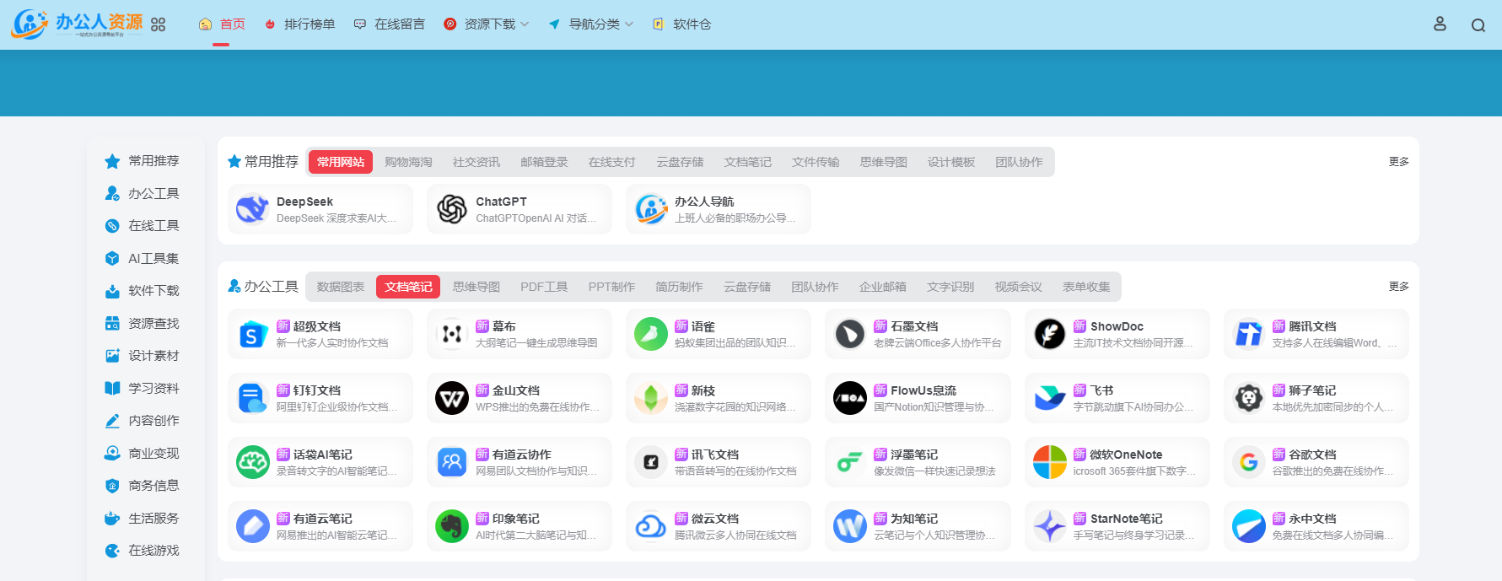The height and width of the screenshot is (581, 1502).
Task: Jump to 商业变现 in the sidebar
Action: click(143, 453)
